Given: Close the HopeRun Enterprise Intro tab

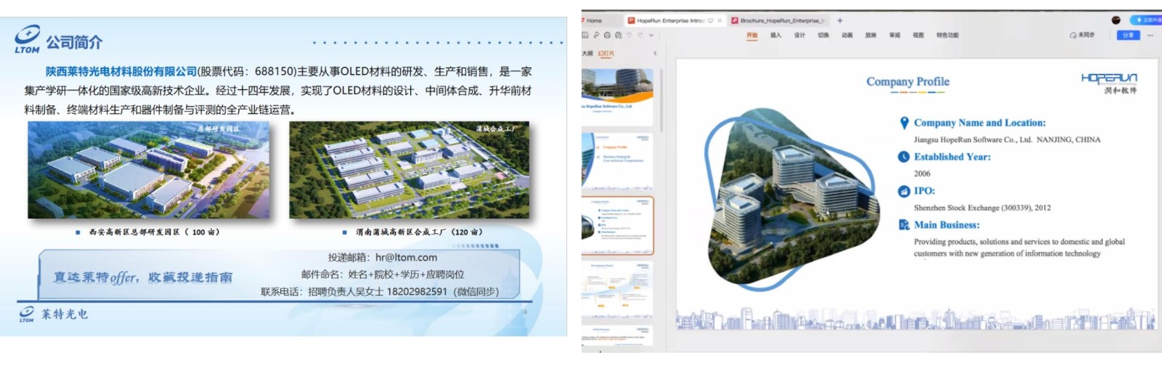Looking at the screenshot, I should tap(720, 20).
